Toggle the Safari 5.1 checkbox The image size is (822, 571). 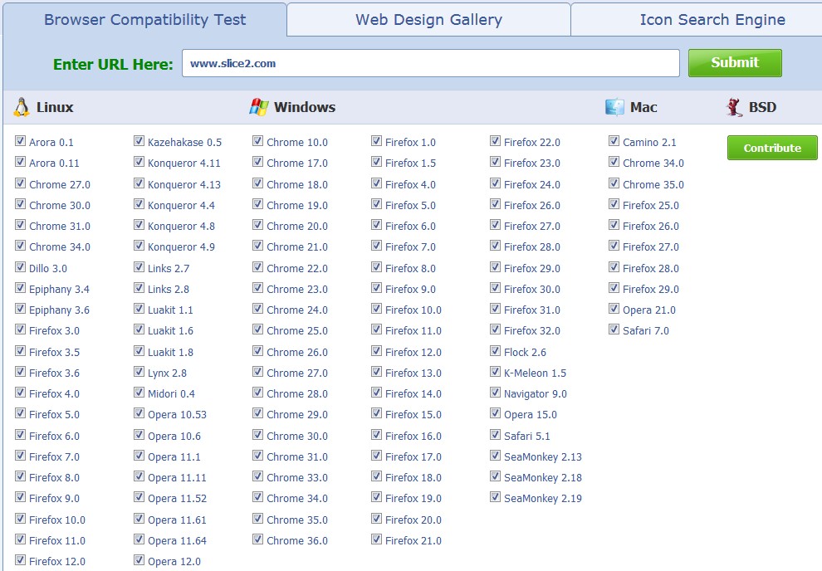(x=496, y=435)
